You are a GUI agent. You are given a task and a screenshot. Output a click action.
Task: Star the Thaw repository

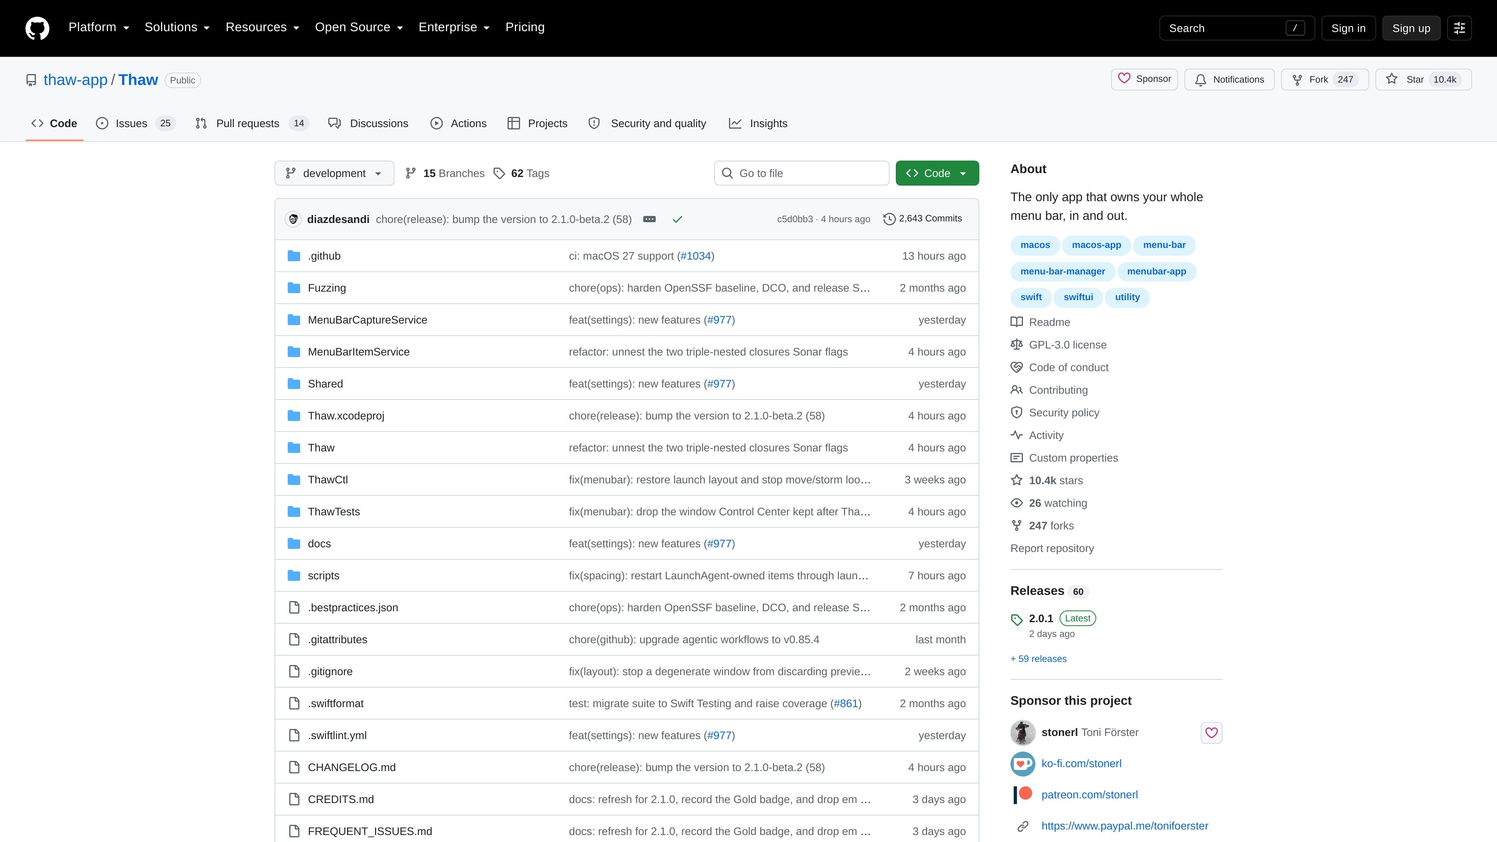1423,79
